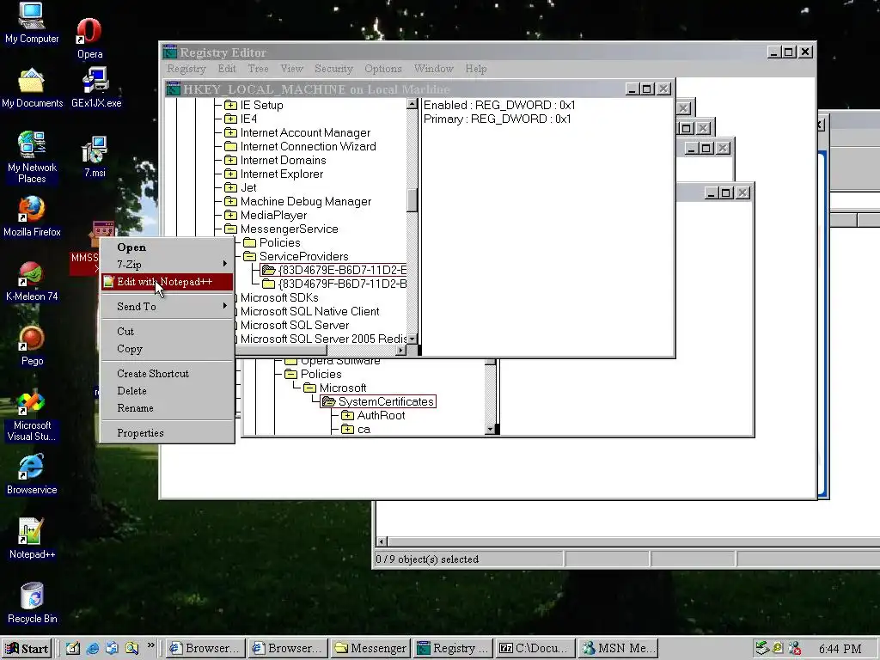Open the Pego desktop shortcut
Viewport: 880px width, 660px height.
pos(32,345)
